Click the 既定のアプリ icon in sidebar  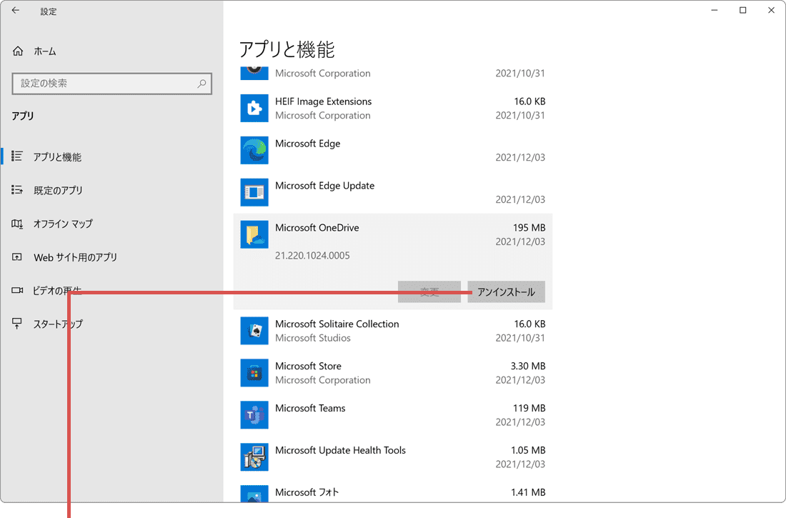coord(17,190)
